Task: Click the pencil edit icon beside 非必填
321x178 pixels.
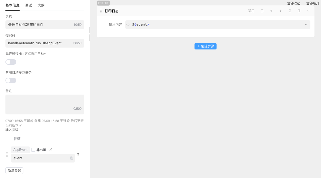Action: coord(51,150)
